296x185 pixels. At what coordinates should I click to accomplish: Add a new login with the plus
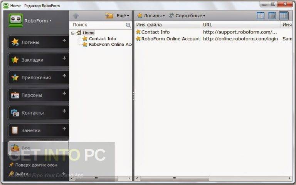click(64, 40)
